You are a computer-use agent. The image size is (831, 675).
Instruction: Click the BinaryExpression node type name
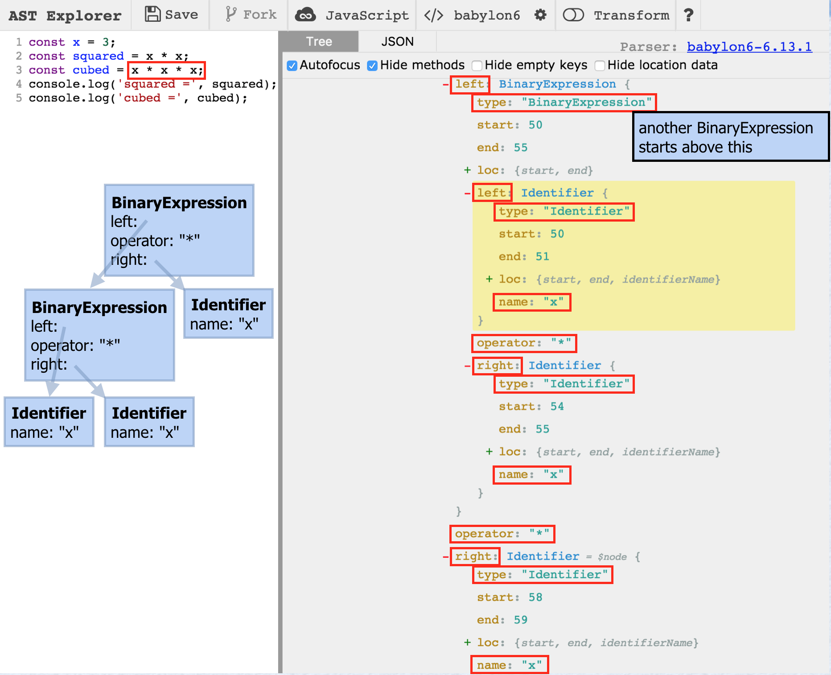click(x=557, y=84)
